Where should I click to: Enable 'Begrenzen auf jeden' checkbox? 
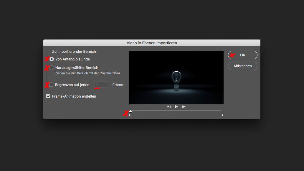(51, 85)
